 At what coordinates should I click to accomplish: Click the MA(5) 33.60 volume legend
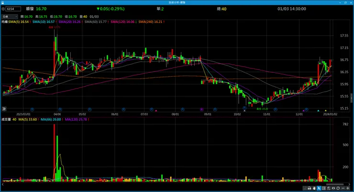click(29, 120)
